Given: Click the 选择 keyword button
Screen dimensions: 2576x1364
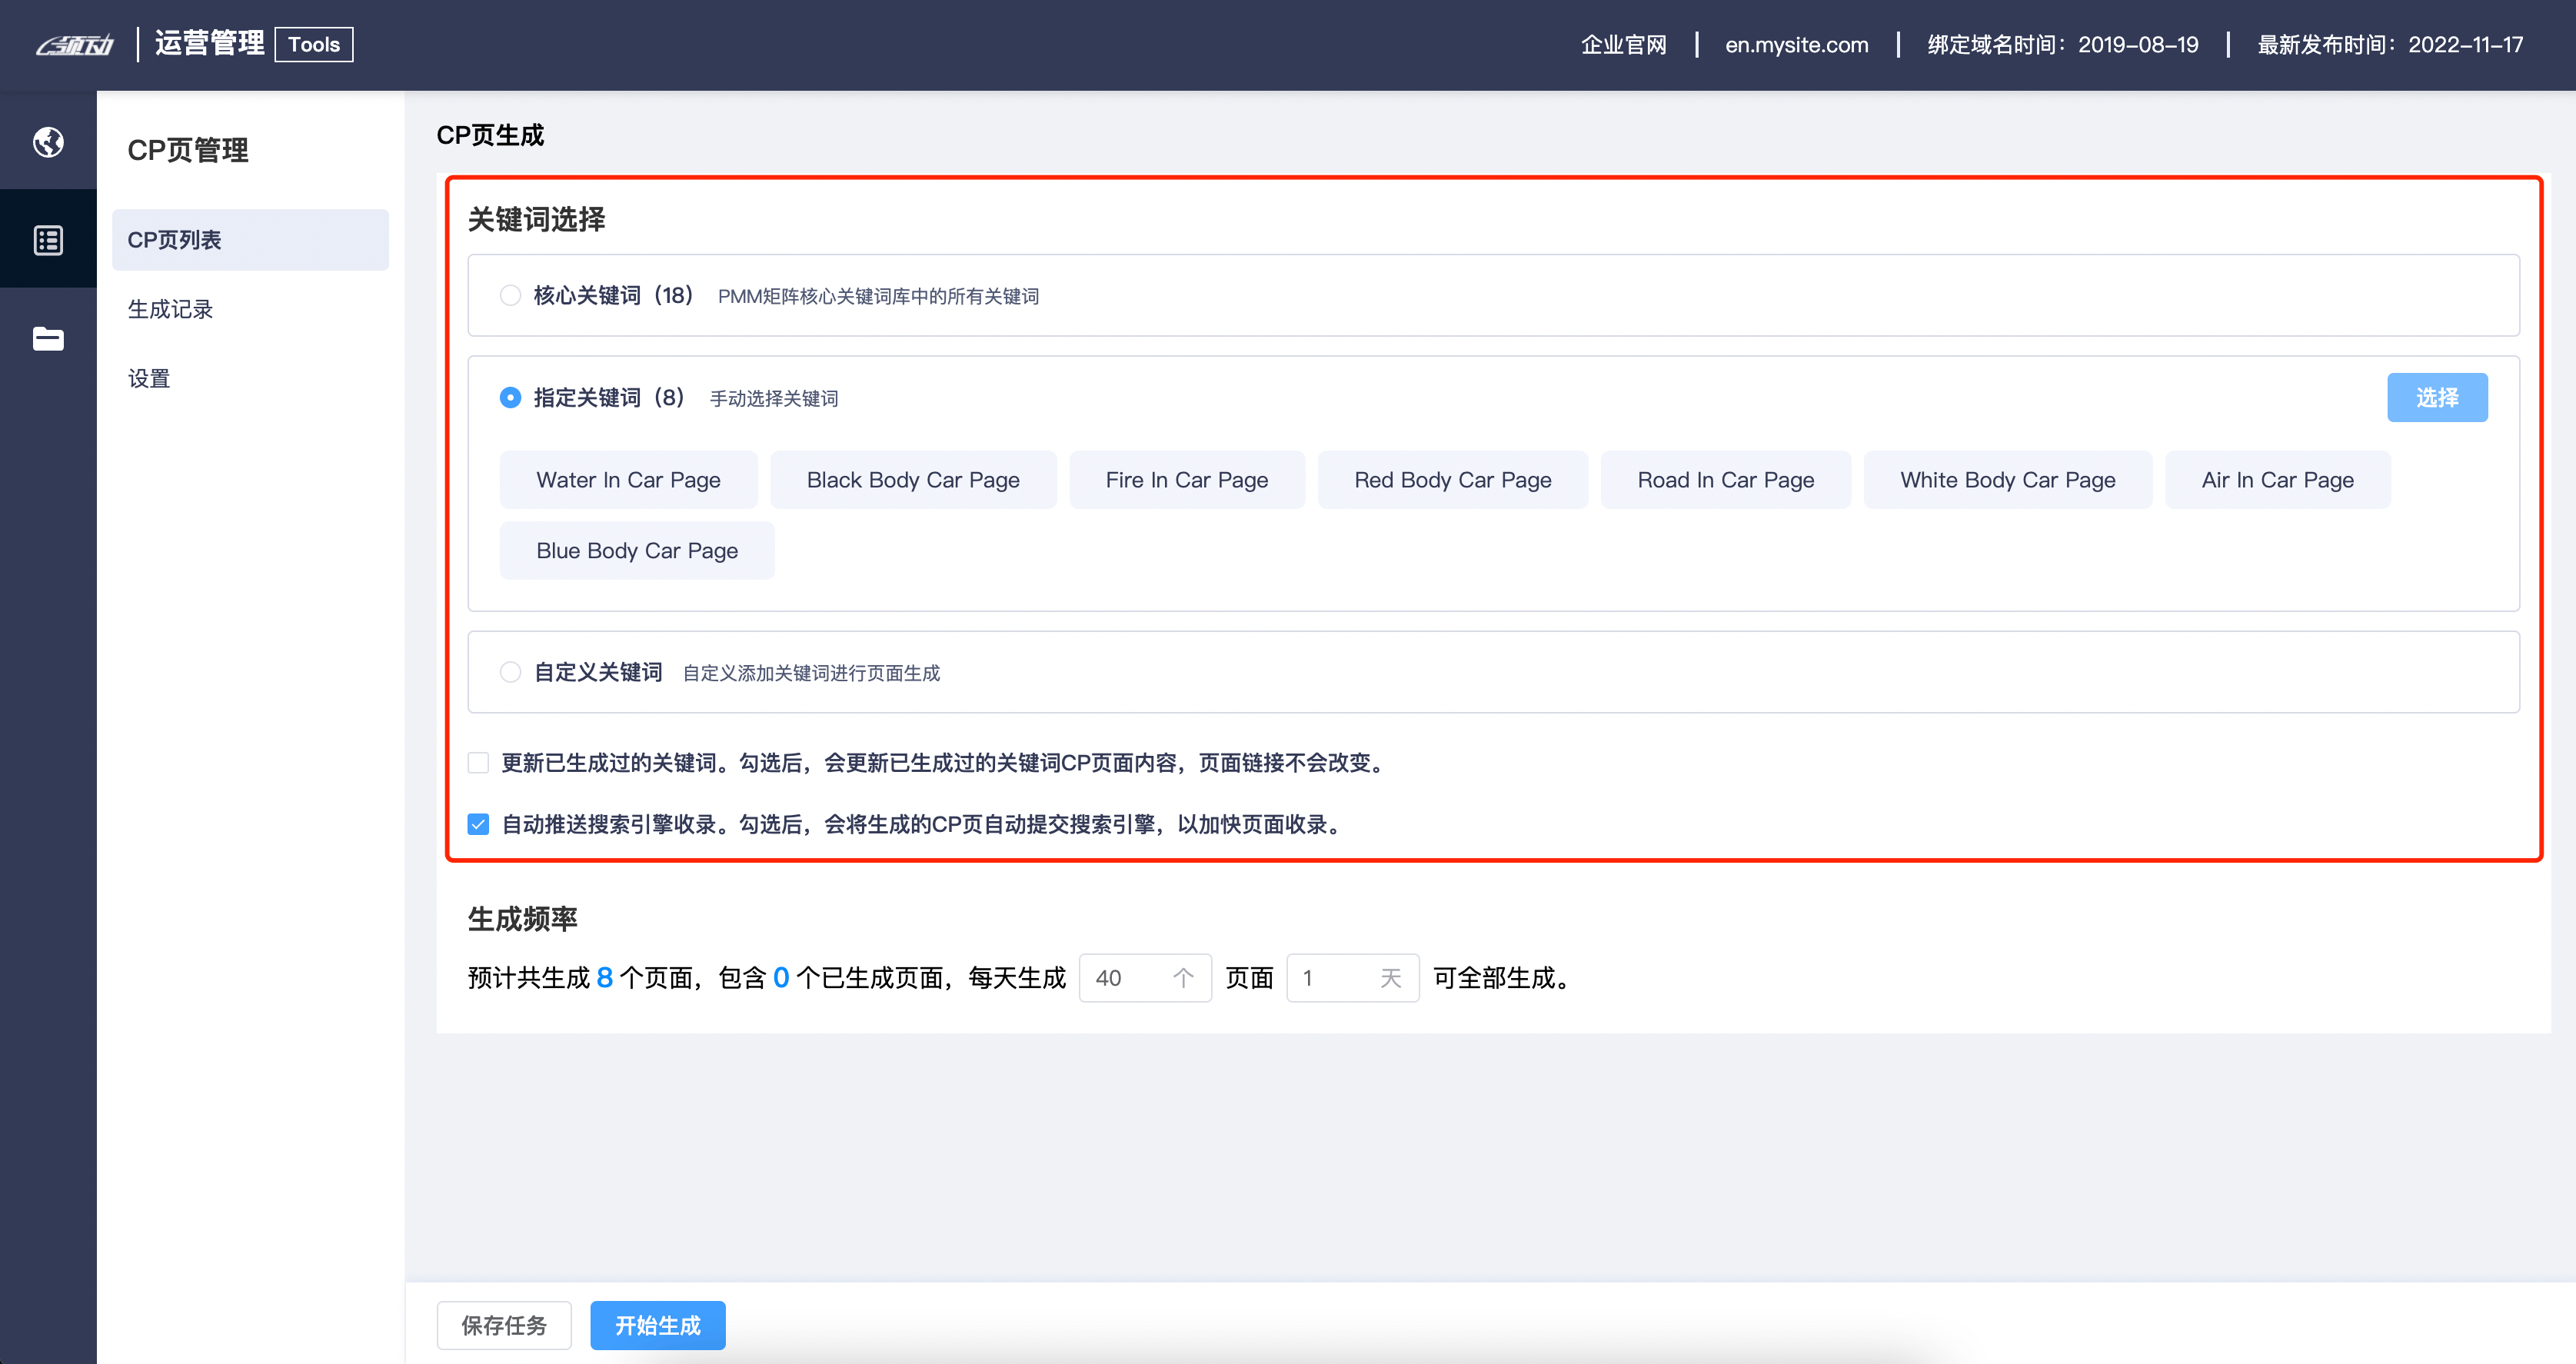Looking at the screenshot, I should click(x=2436, y=398).
